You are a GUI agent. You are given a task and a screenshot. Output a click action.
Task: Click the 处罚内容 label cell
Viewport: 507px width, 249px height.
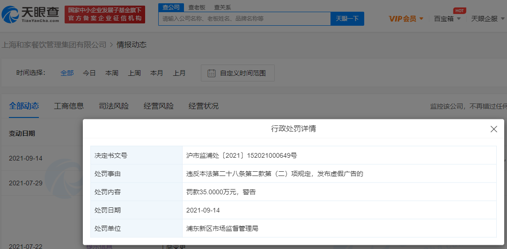(136, 192)
